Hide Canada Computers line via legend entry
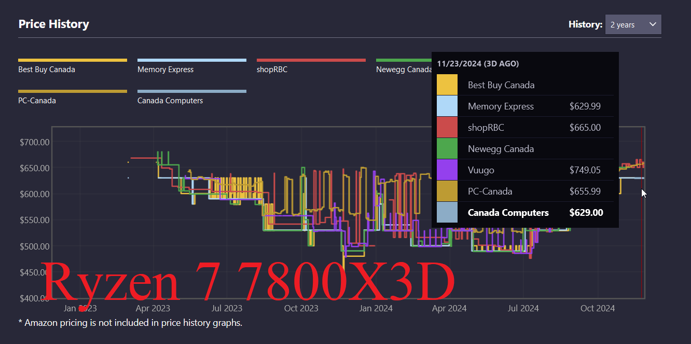691x344 pixels. point(170,101)
